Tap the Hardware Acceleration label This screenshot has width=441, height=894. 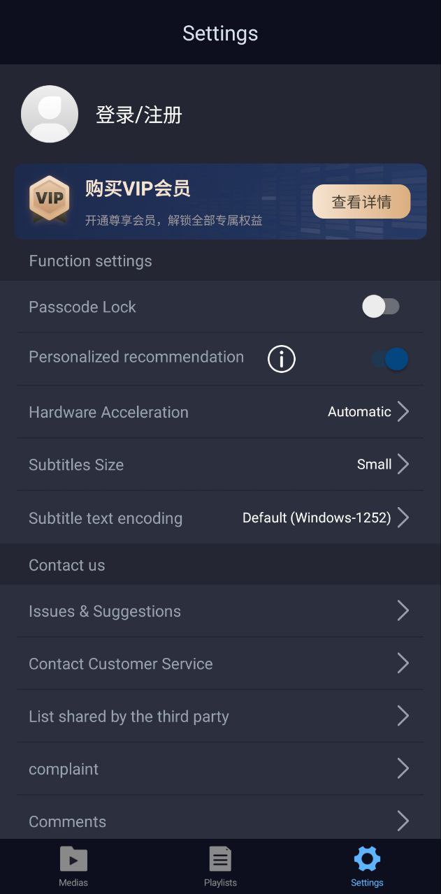108,412
